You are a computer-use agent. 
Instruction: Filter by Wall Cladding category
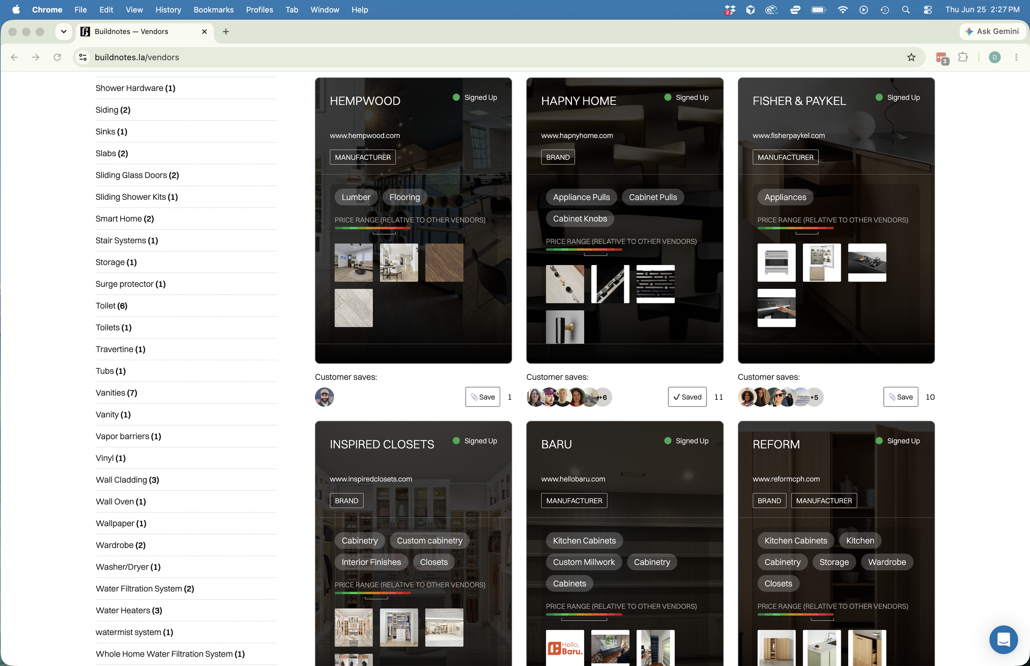(x=127, y=480)
